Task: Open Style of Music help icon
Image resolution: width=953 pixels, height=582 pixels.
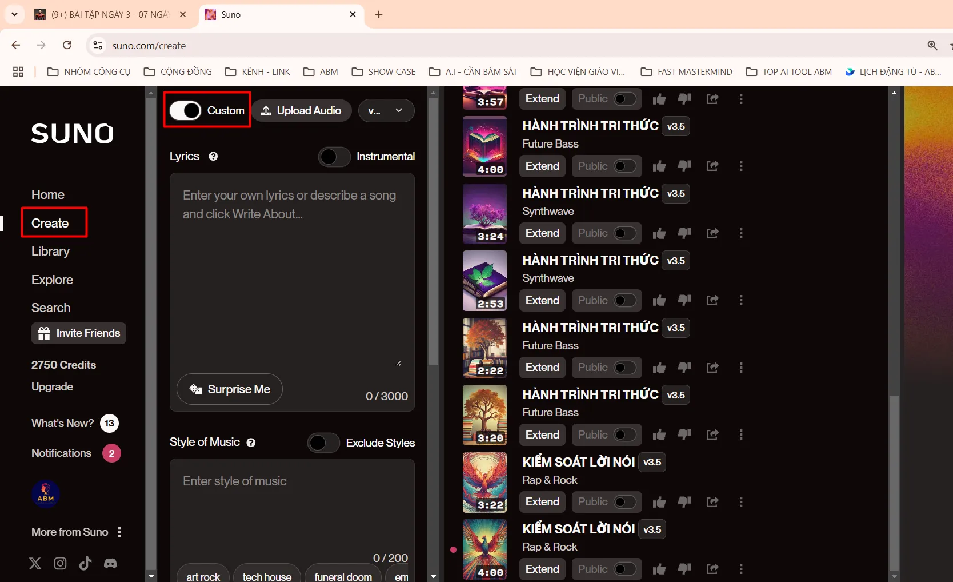Action: [x=251, y=443]
